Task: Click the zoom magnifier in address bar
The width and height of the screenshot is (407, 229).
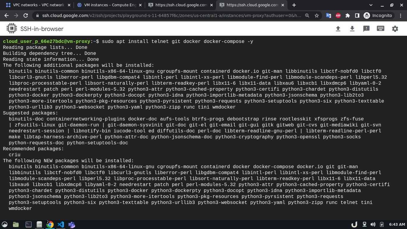Action: pos(307,16)
